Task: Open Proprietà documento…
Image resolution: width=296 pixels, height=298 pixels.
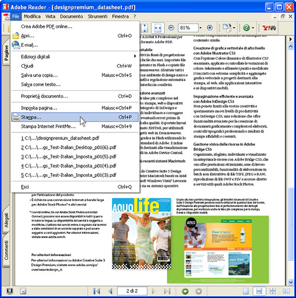Action: point(75,96)
